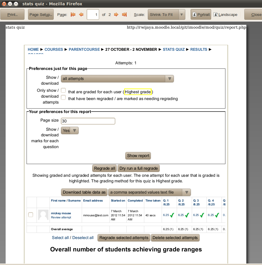Click green checkmark for Q. 3 score
262x265 pixels.
click(202, 215)
